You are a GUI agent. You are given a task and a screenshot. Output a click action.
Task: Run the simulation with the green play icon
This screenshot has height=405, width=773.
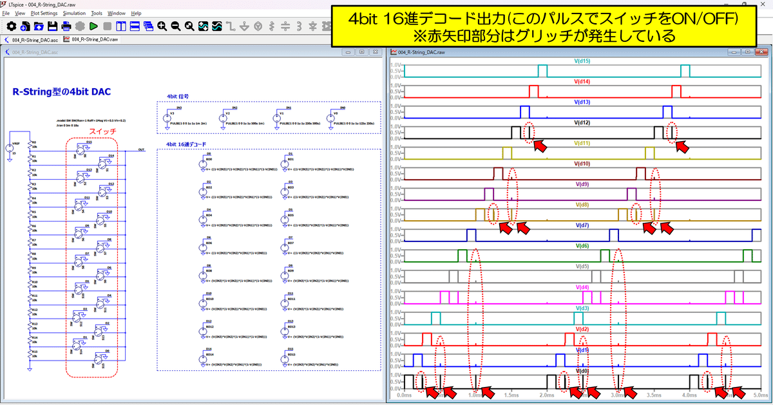(93, 26)
